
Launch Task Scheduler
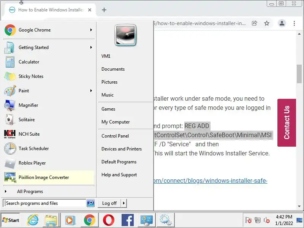[49, 149]
